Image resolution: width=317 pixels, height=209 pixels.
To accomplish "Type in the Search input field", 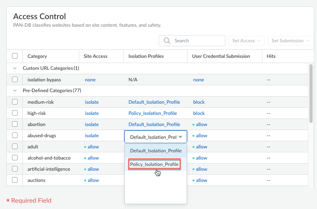I will click(x=198, y=41).
